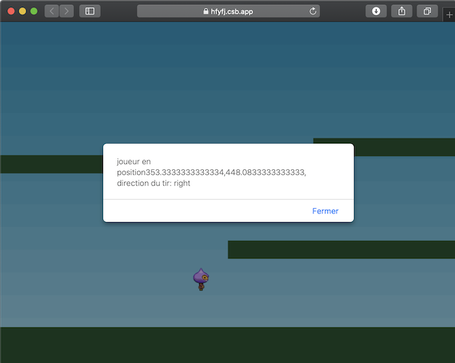This screenshot has height=363, width=455.
Task: Click the yellow minimize window button
Action: point(22,12)
